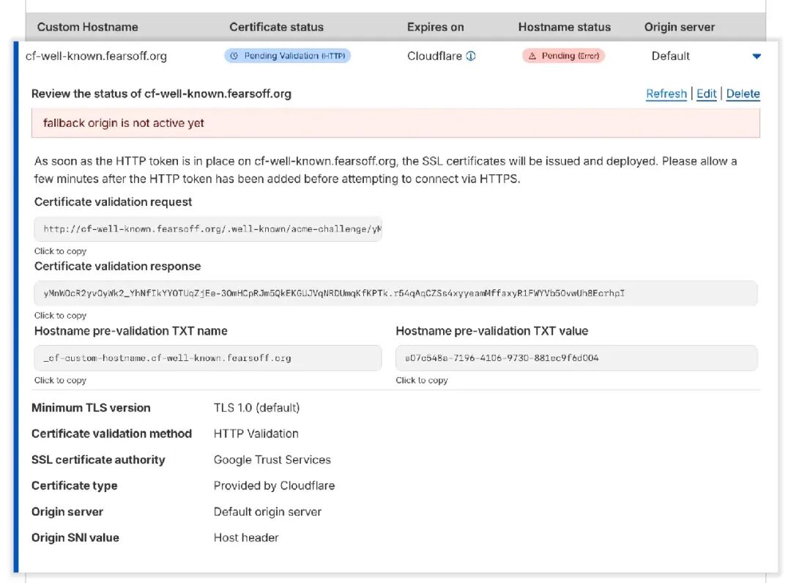
Task: Click the Default origin server cell
Action: click(x=670, y=56)
